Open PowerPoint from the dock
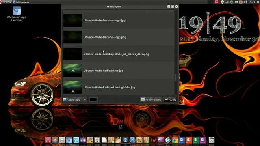The height and width of the screenshot is (146, 260). click(x=188, y=140)
